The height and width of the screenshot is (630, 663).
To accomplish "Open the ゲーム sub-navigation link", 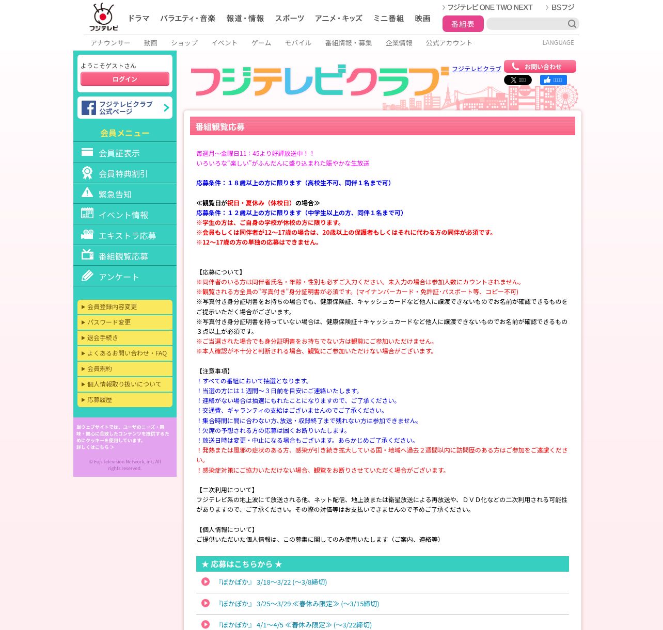I will (261, 43).
